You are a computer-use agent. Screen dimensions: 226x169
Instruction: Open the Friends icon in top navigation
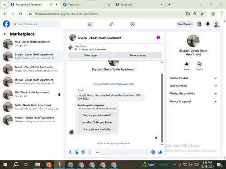(111, 24)
